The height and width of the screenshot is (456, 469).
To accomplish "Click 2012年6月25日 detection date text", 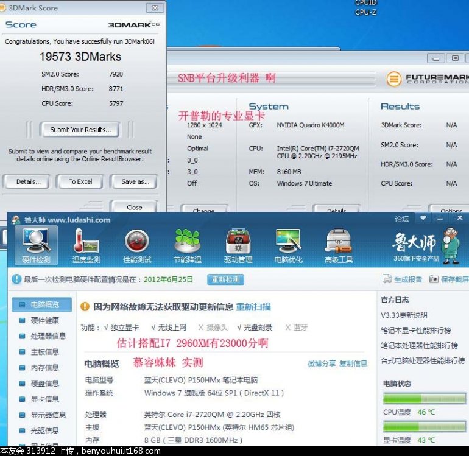I will point(168,279).
